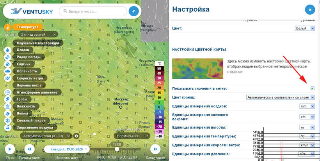The width and height of the screenshot is (320, 161).
Task: Open model info icon next to ICON
Action: point(76,136)
